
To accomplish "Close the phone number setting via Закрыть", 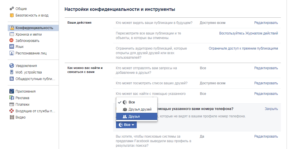I will click(271, 109).
